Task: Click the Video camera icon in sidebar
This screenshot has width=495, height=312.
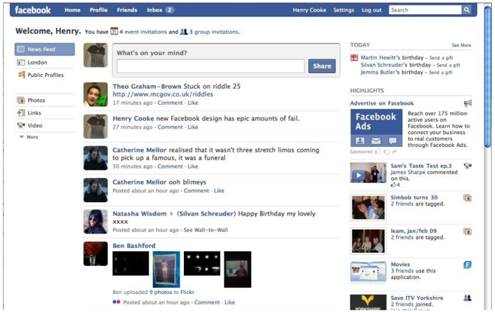Action: [x=21, y=125]
